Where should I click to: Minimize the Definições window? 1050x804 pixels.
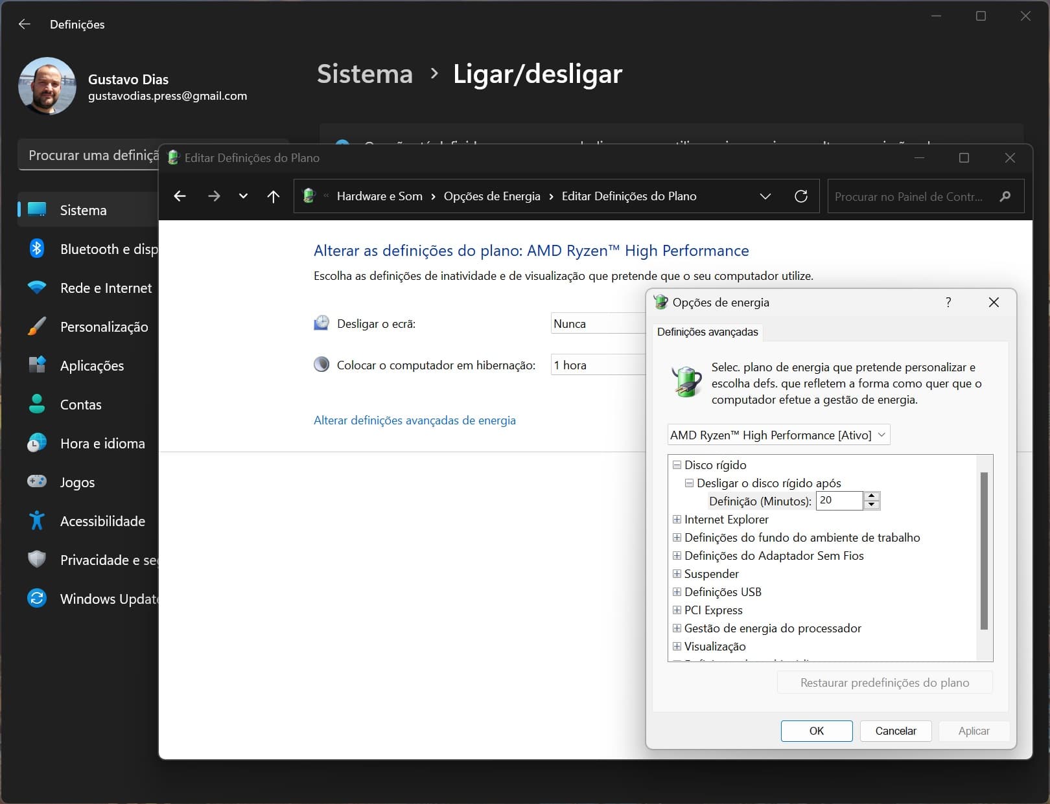936,16
